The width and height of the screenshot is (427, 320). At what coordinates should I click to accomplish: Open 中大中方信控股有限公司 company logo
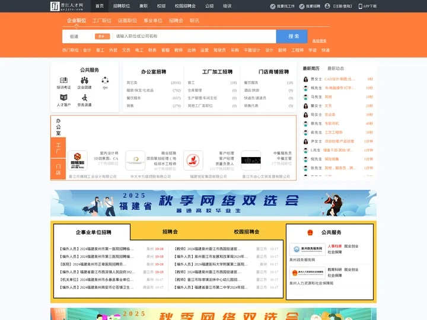(135, 161)
